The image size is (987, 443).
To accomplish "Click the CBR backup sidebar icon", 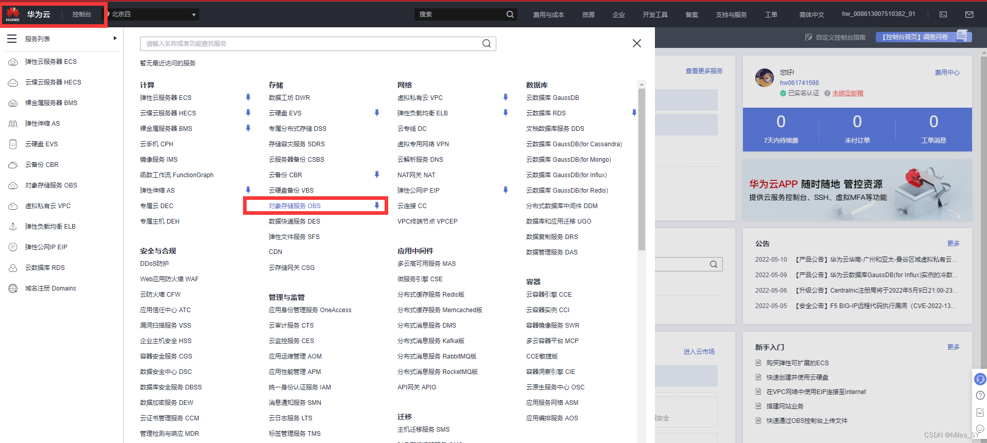I will [x=13, y=165].
